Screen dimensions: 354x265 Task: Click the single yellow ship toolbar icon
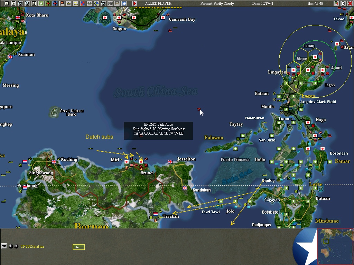click(x=69, y=3)
